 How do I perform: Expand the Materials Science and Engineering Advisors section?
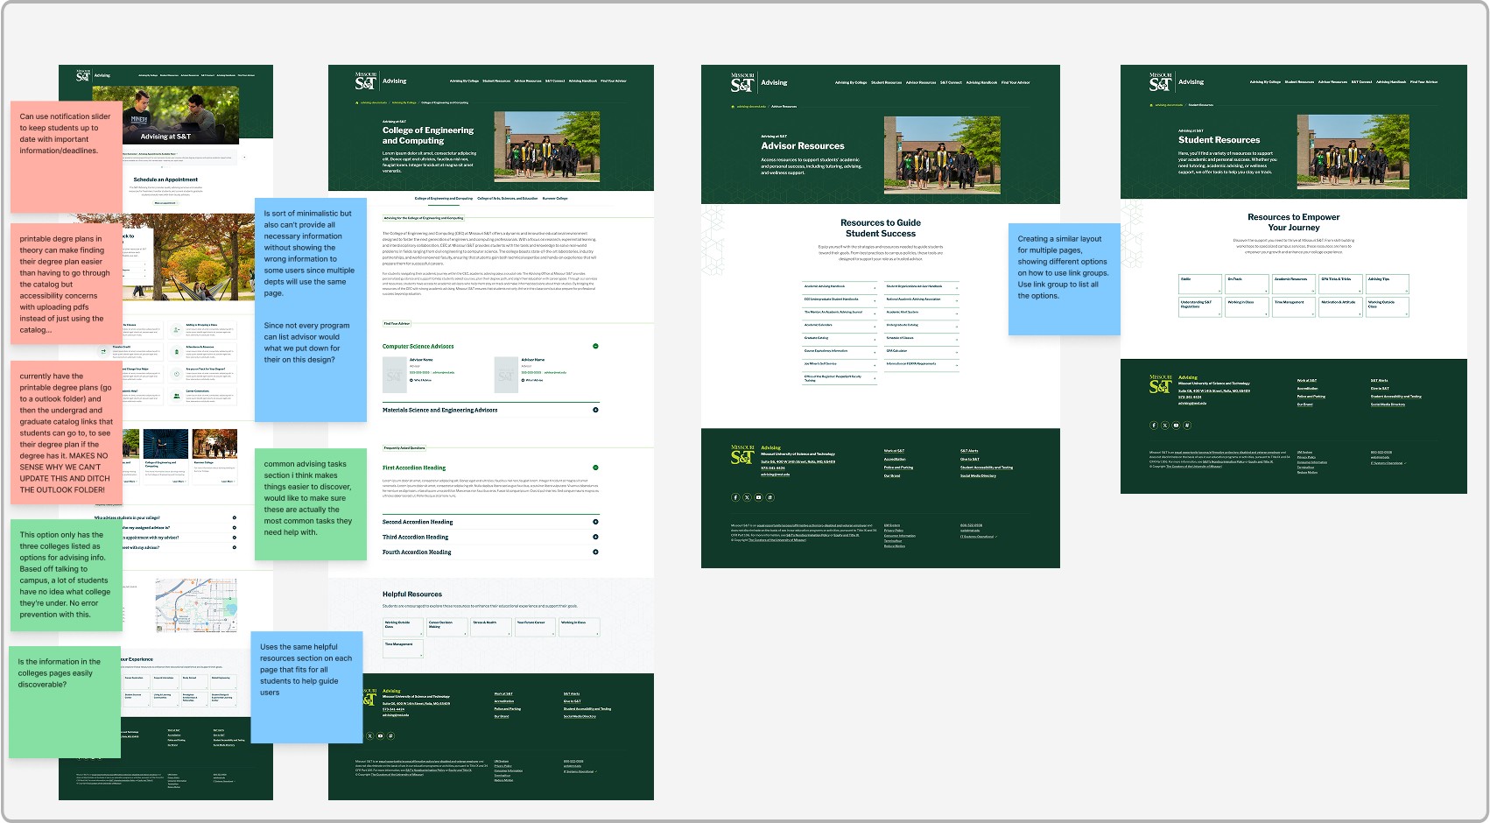(x=596, y=410)
